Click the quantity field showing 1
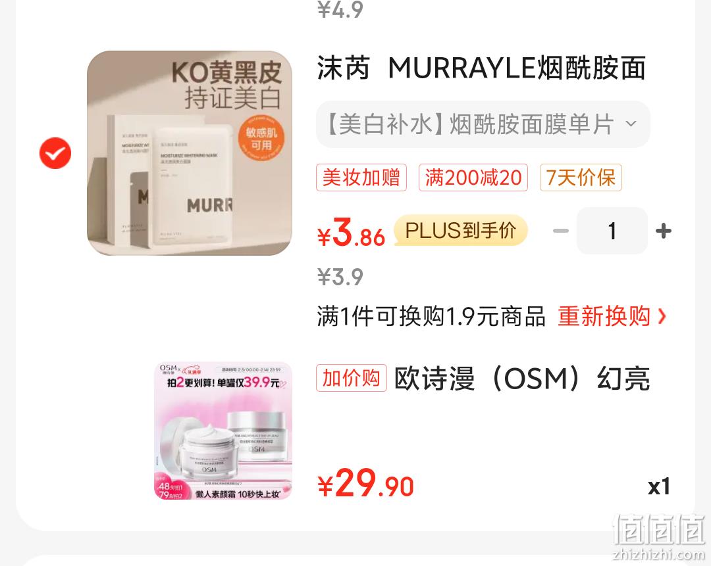Viewport: 711px width, 566px height. pyautogui.click(x=612, y=231)
